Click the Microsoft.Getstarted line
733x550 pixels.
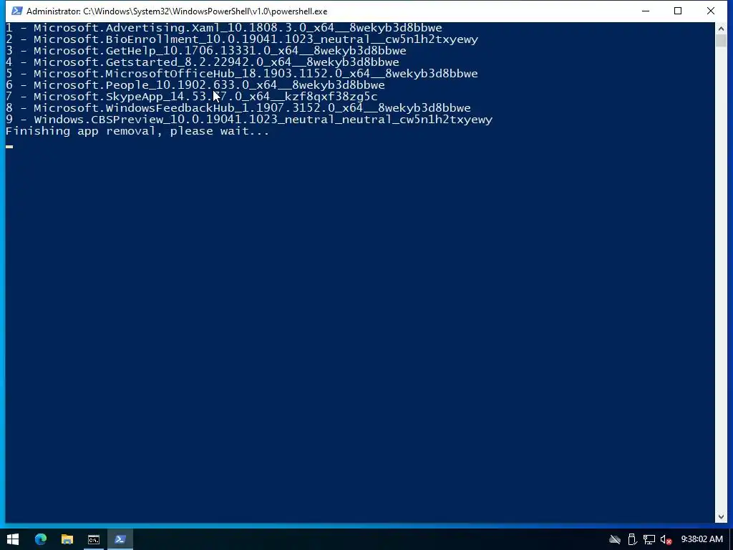[x=203, y=62]
